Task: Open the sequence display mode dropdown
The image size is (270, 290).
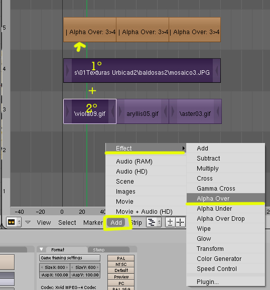Action: (154, 222)
